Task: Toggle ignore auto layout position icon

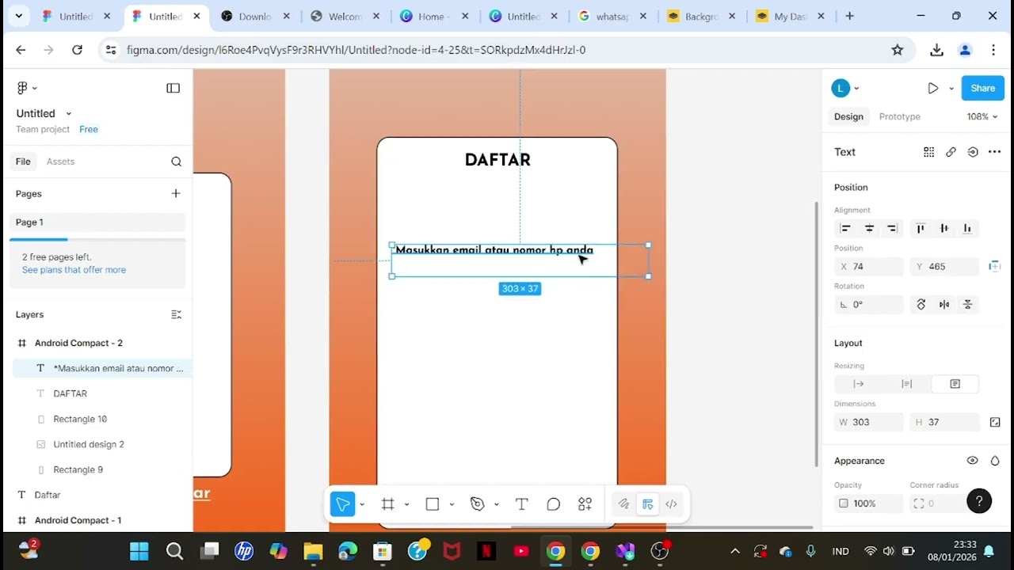Action: tap(994, 267)
